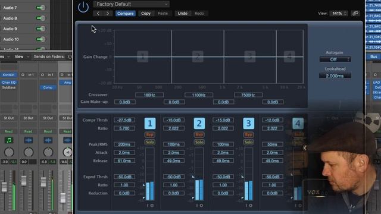Click band 1 handle in graph
This screenshot has height=214, width=381.
click(143, 56)
